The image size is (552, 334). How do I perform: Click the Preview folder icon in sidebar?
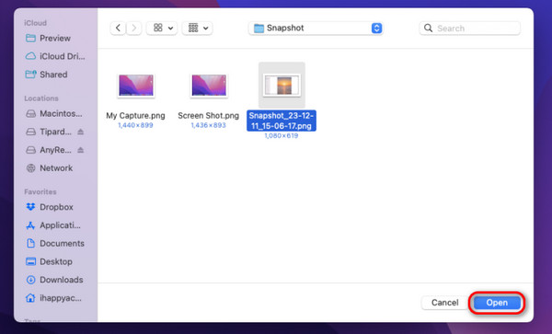(30, 38)
